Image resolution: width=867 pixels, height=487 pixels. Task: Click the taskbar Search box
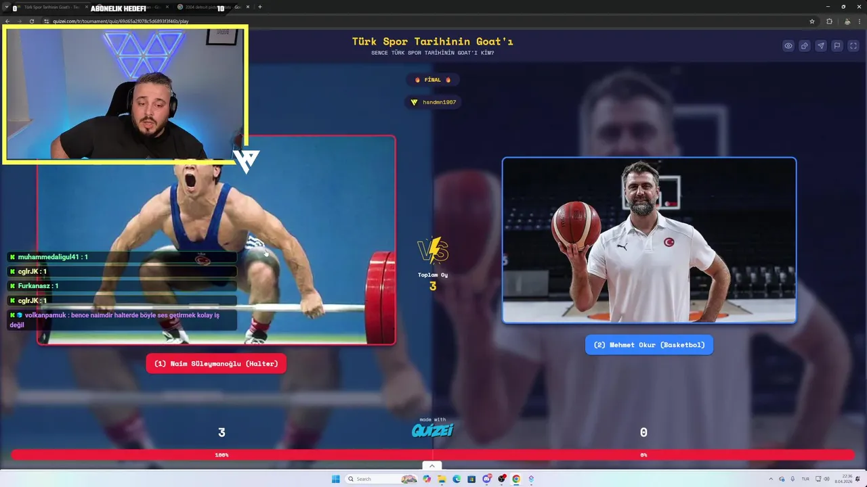click(383, 479)
